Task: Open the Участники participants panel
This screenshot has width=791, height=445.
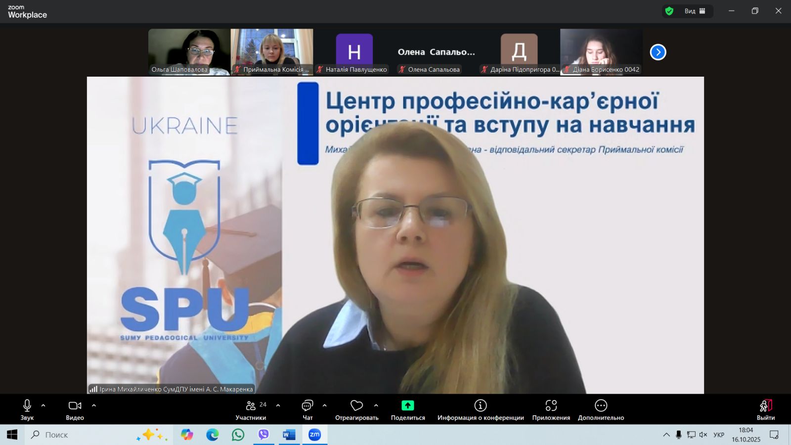Action: [251, 410]
